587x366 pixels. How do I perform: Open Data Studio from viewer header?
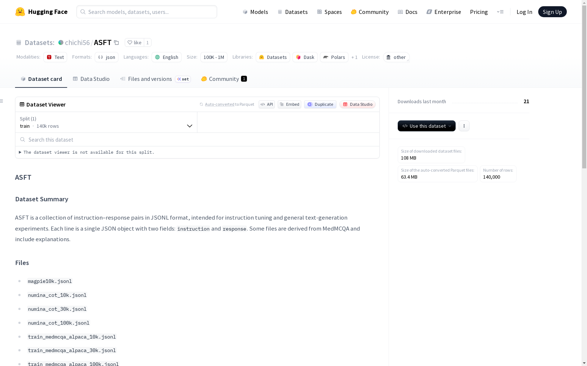[x=357, y=104]
